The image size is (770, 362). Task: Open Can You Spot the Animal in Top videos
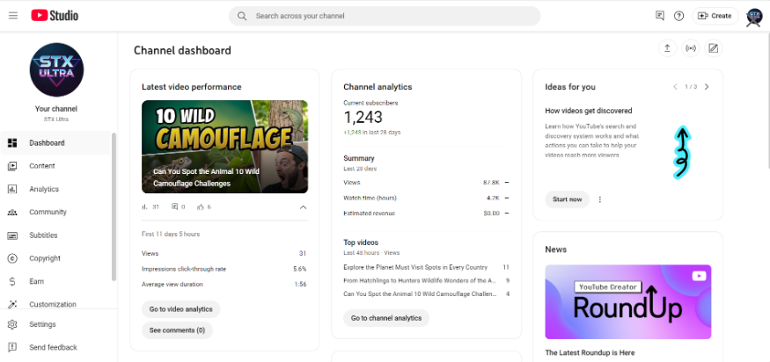click(420, 293)
